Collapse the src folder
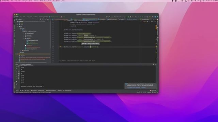 click(18, 26)
